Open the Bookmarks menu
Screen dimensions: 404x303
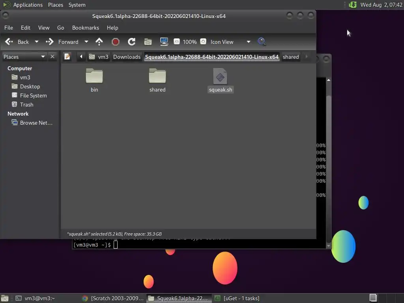[86, 28]
